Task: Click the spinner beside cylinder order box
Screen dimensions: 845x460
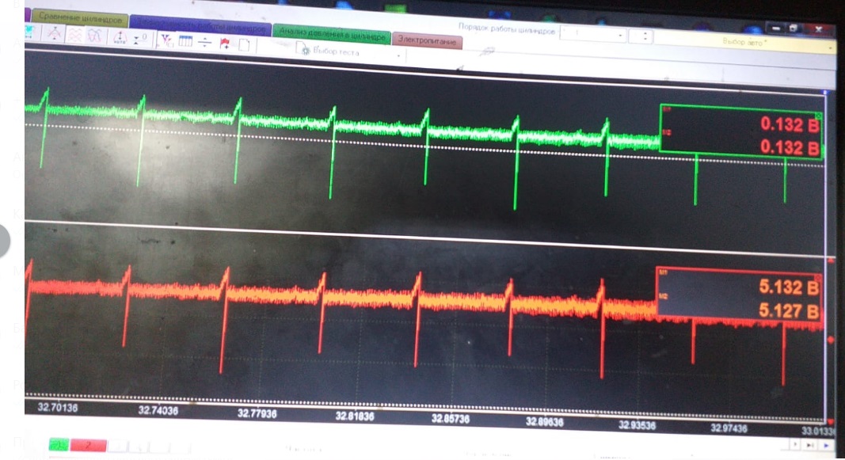Action: [641, 36]
